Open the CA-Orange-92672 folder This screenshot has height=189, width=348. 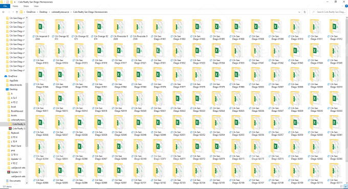61,30
